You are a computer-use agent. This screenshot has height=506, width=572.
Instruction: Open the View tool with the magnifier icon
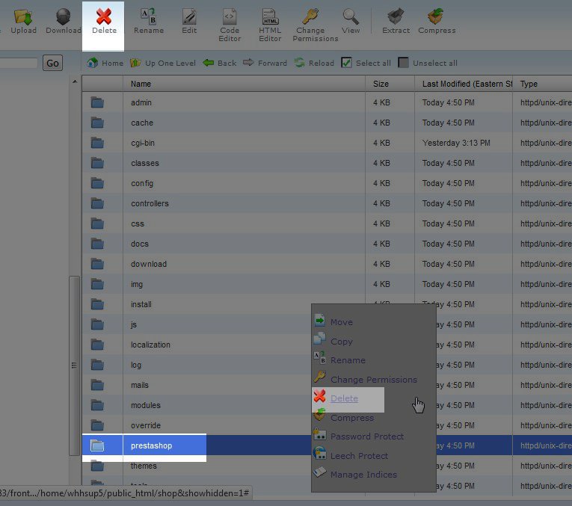[351, 16]
